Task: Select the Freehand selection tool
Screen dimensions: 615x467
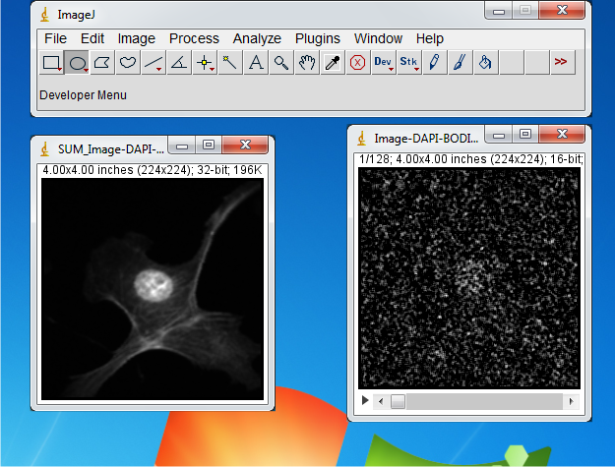Action: [128, 62]
